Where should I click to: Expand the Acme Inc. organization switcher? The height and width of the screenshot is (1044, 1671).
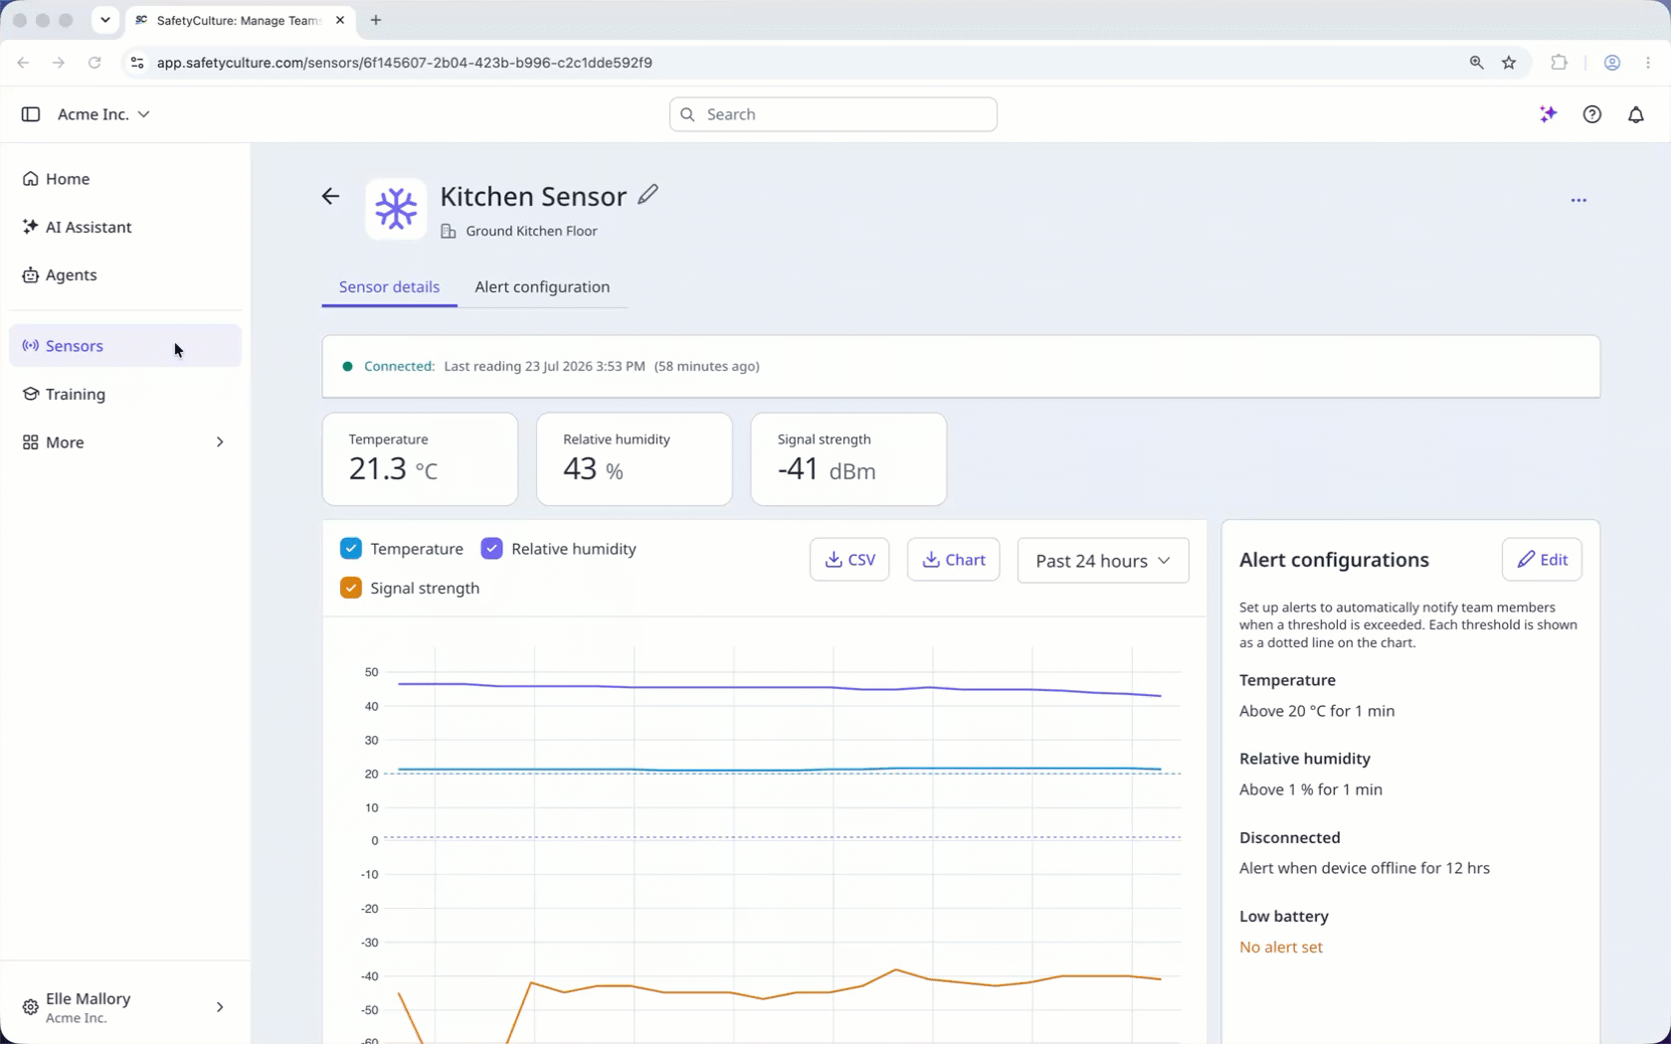pyautogui.click(x=103, y=114)
